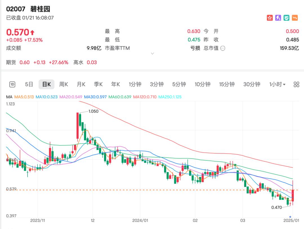Select the 3分钟 interval tab
This screenshot has height=229, width=304.
tap(157, 84)
